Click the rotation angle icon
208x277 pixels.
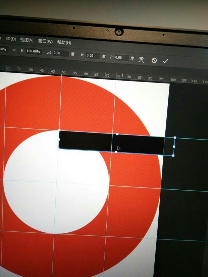(x=49, y=53)
